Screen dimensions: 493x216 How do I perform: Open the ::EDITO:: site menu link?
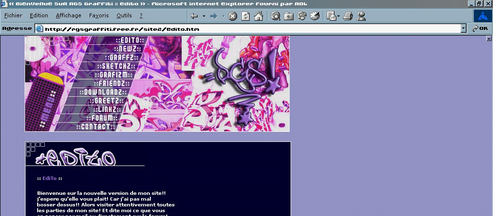click(x=130, y=40)
